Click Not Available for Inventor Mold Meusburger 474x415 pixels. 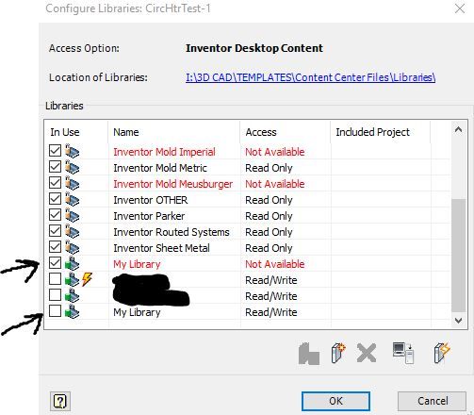pyautogui.click(x=275, y=184)
